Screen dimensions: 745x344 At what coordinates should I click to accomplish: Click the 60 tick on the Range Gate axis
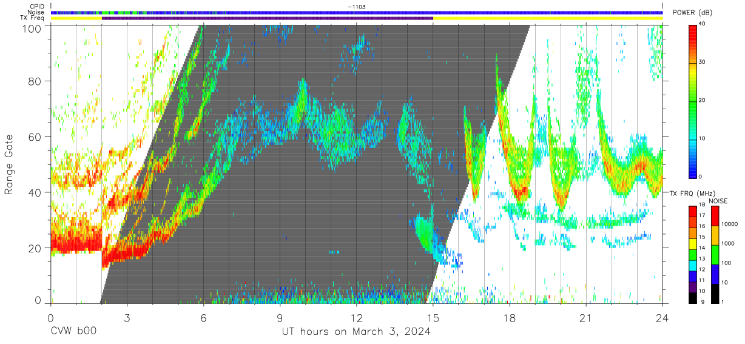tap(35, 137)
